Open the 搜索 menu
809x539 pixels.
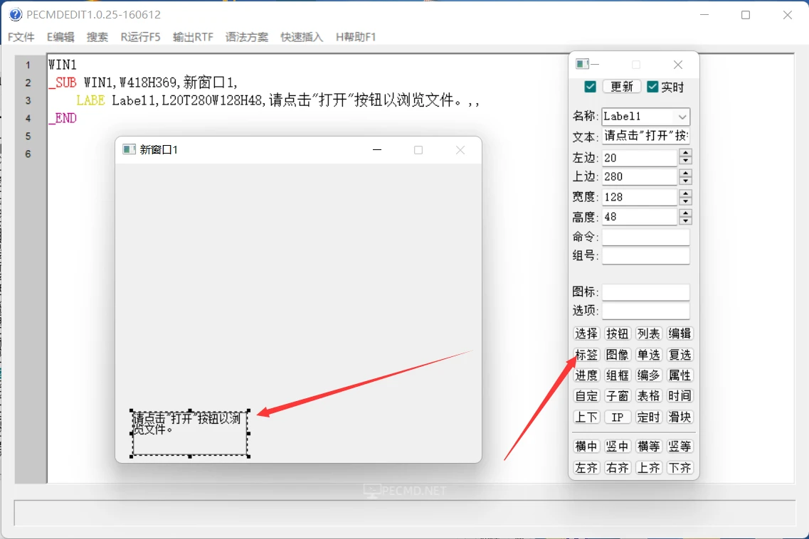pyautogui.click(x=97, y=37)
